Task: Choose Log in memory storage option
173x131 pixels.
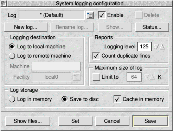Action: [x=12, y=99]
